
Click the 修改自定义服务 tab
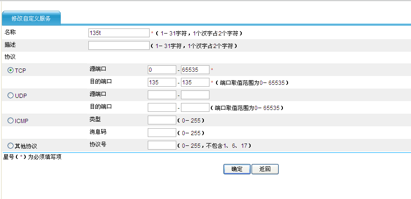[x=31, y=18]
